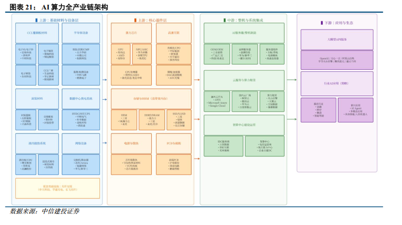402x225 pixels.
Task: Click the '高速互联' block
Action: (173, 33)
